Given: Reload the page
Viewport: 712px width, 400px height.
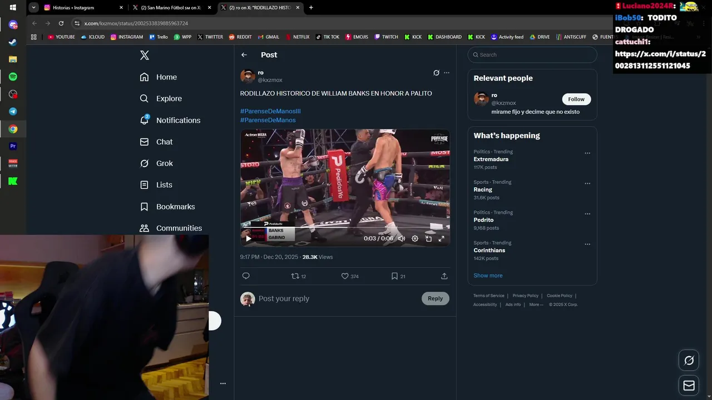Looking at the screenshot, I should pyautogui.click(x=61, y=23).
